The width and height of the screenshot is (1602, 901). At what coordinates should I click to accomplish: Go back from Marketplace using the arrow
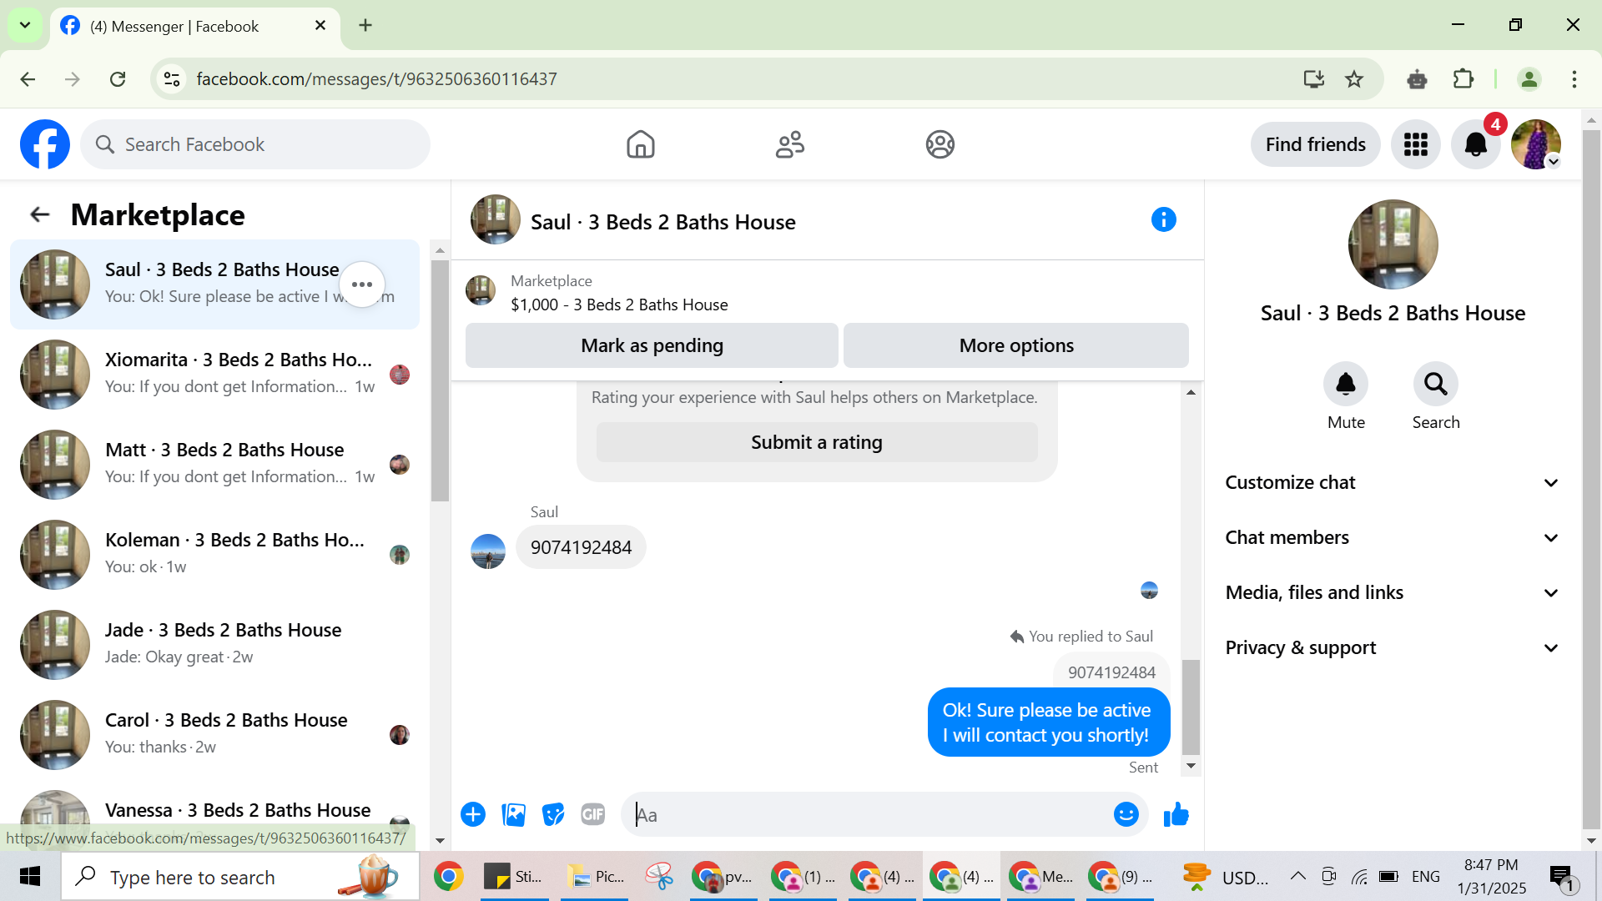(39, 215)
